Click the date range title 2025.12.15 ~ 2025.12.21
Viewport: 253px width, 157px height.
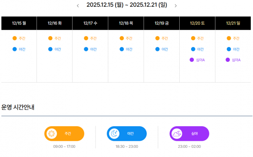coord(127,5)
